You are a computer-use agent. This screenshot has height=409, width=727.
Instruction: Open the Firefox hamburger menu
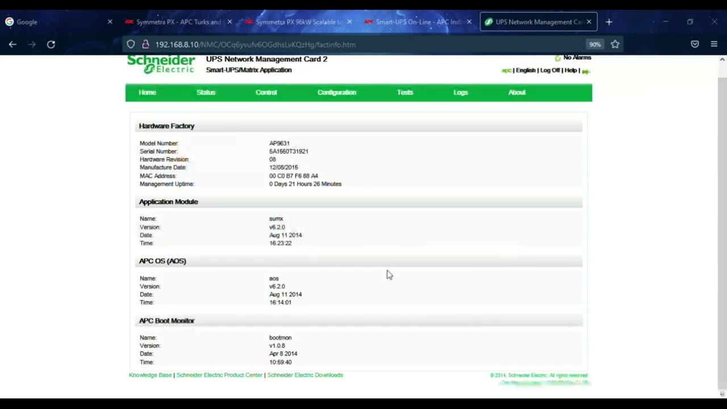pos(714,44)
